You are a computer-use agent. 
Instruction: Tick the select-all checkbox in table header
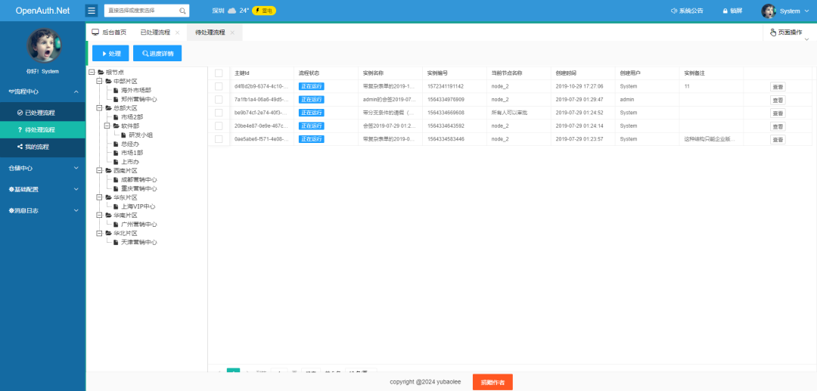tap(219, 73)
